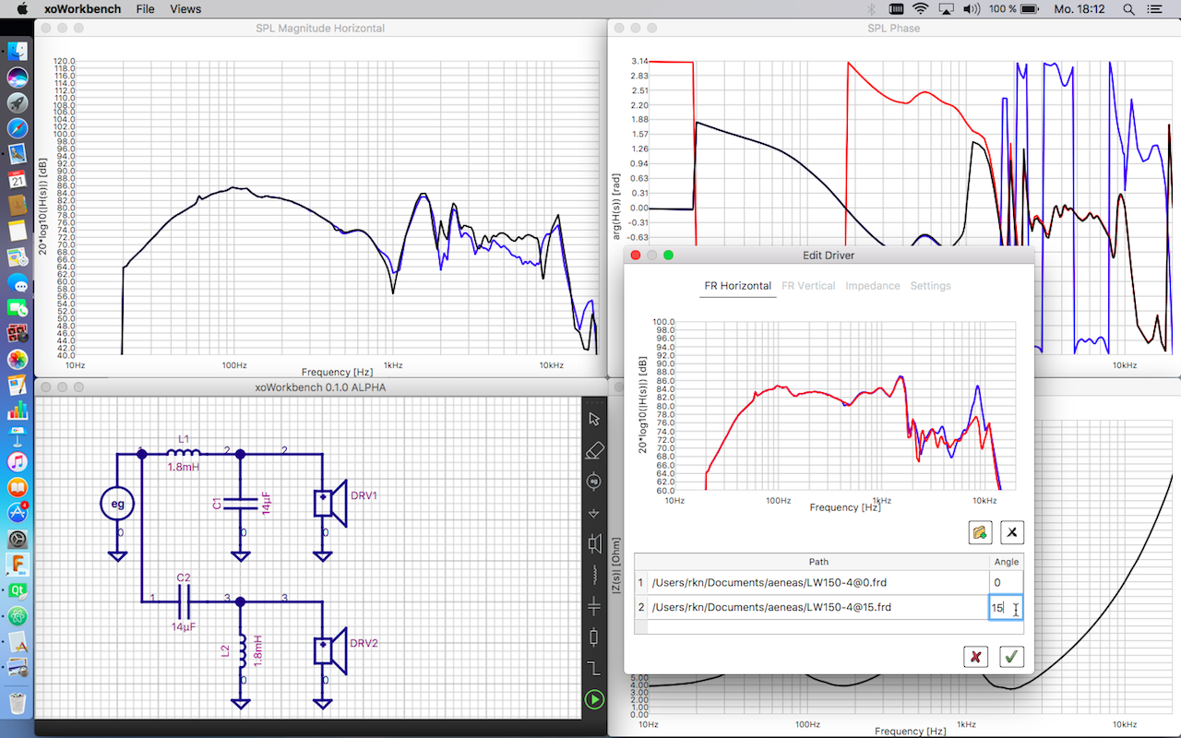Pick the loudspeaker driver component tool

click(x=594, y=543)
